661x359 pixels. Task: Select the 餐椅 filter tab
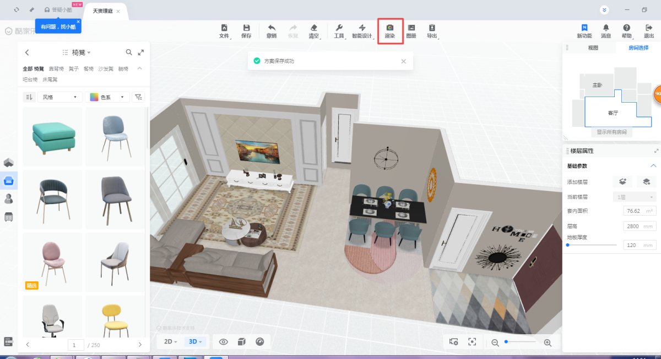89,69
